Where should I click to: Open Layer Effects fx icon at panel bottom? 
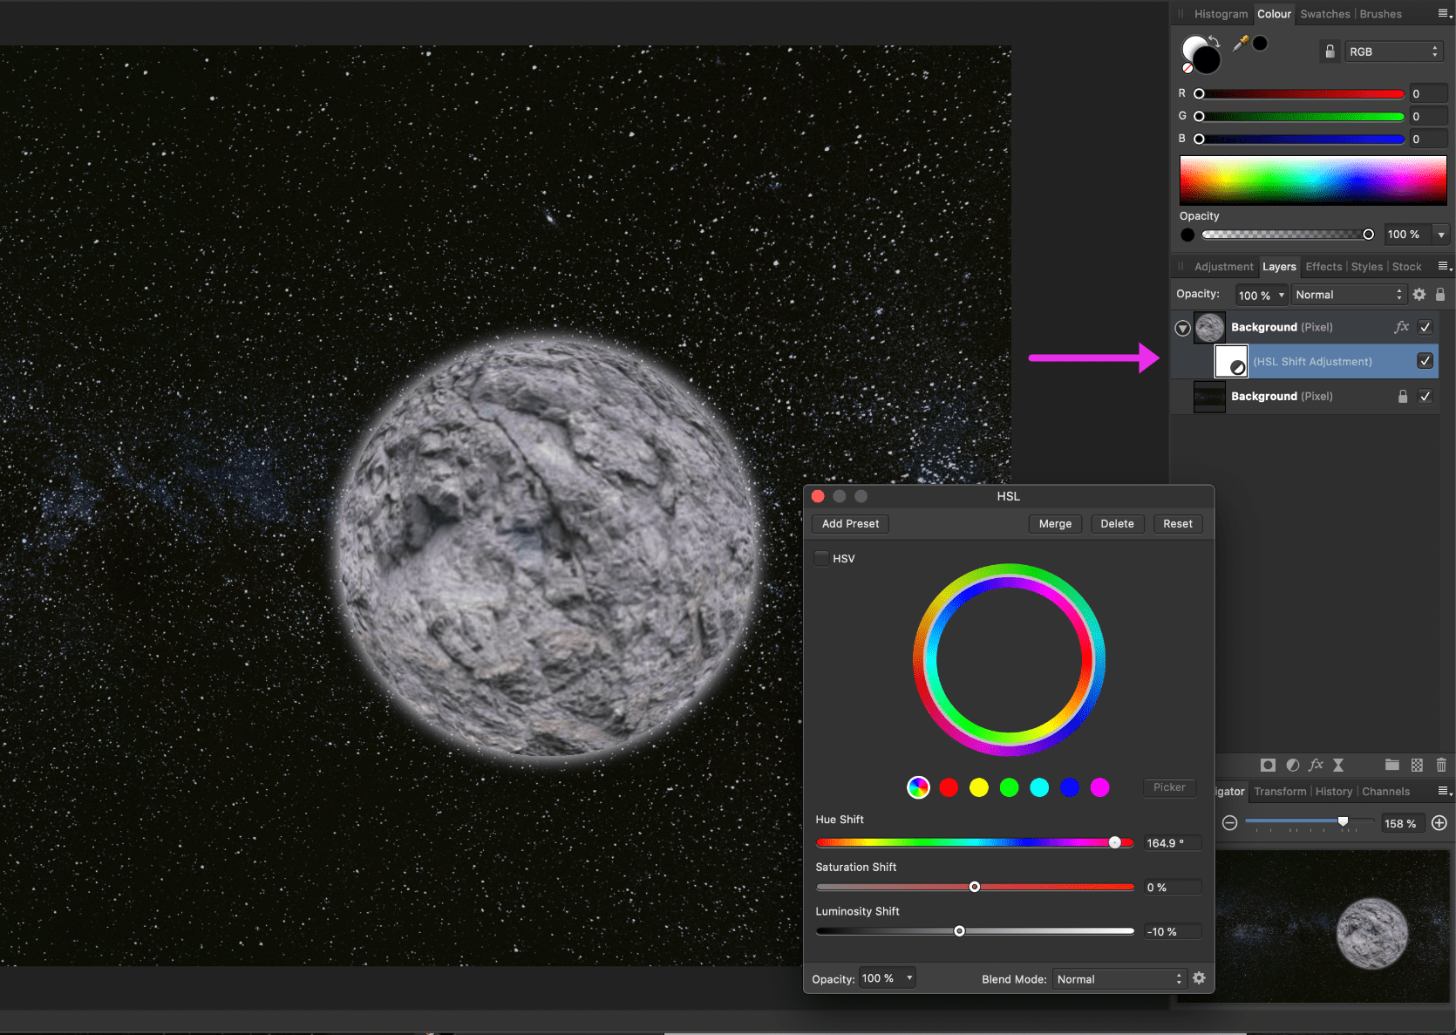pos(1316,765)
